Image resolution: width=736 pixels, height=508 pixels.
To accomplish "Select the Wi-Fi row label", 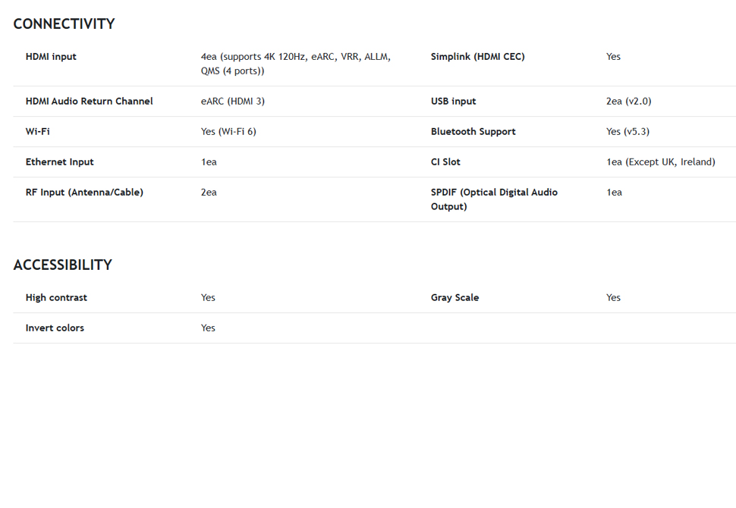I will [x=37, y=132].
